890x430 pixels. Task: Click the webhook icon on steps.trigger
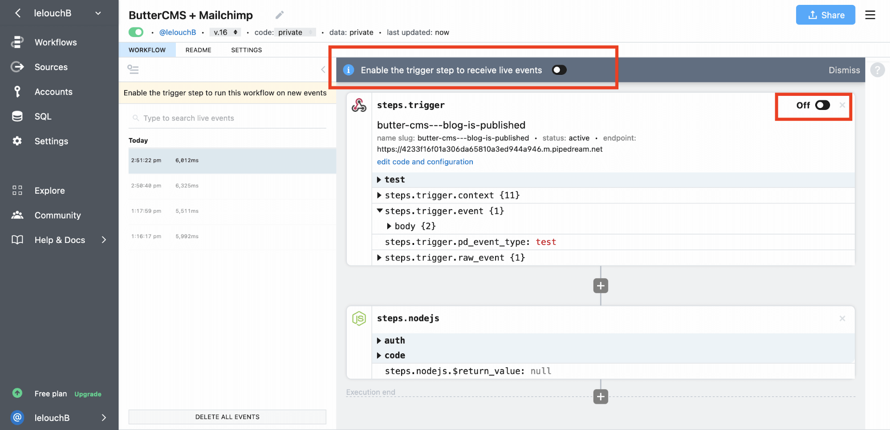pos(359,105)
